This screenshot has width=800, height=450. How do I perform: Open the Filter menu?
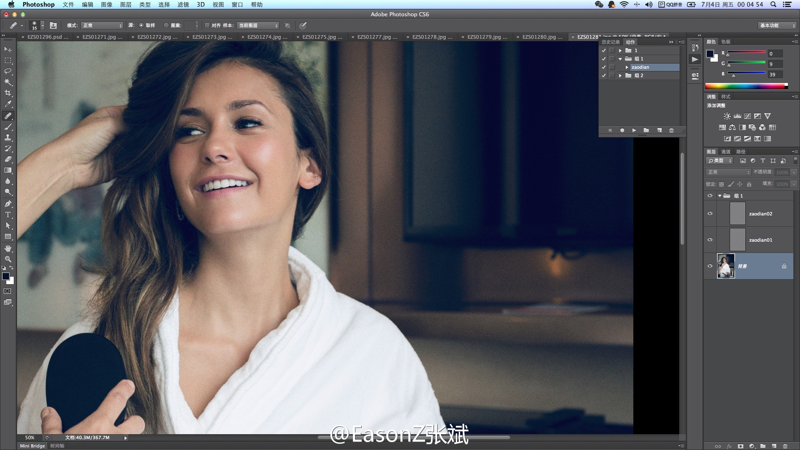(183, 5)
